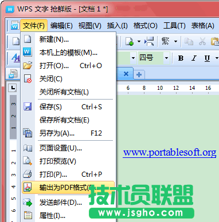Viewport: 219px width, 222px height.
Task: Click the vertical ruler on the left
Action: pos(13,158)
